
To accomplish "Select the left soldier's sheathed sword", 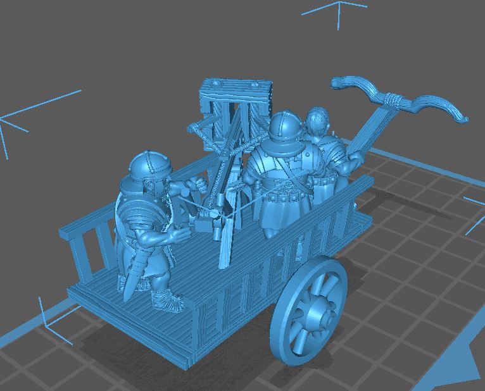I will (134, 277).
